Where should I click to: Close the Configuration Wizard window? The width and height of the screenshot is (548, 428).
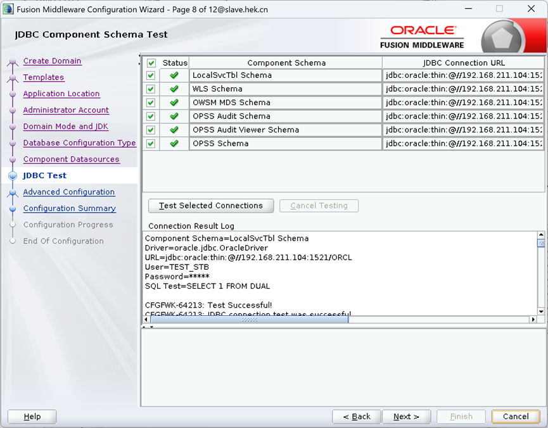click(531, 9)
